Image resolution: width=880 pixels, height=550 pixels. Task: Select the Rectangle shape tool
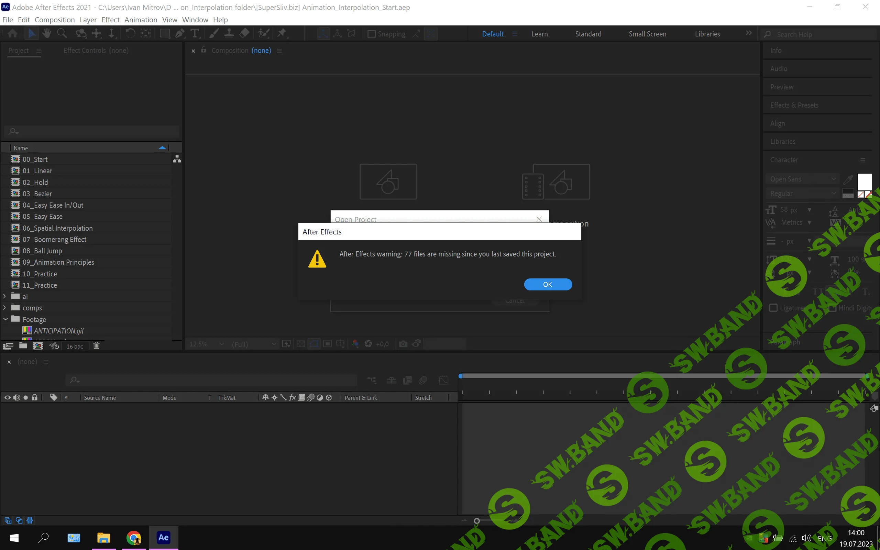(165, 34)
